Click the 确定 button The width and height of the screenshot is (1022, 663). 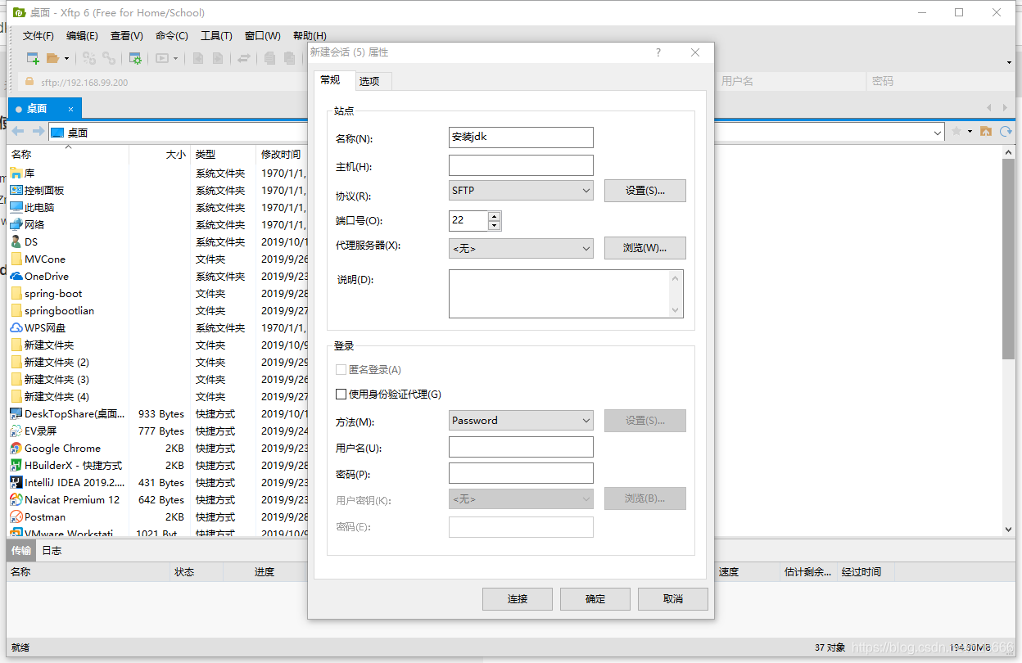click(595, 599)
